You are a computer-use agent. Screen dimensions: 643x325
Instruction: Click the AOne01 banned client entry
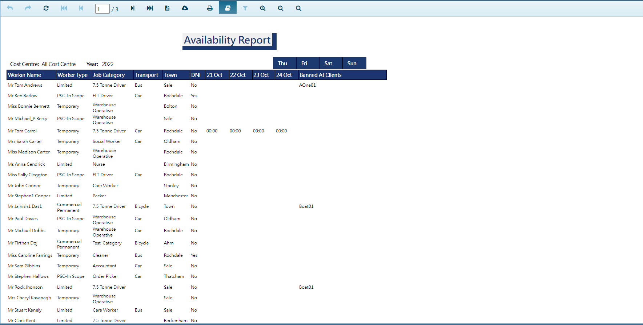(308, 85)
